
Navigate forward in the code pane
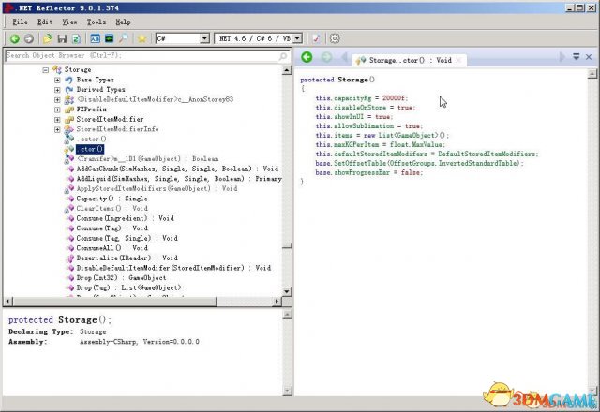point(326,57)
